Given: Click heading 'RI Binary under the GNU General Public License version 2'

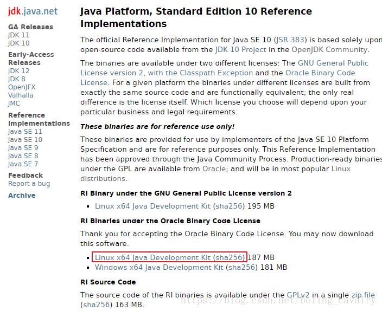Looking at the screenshot, I should pyautogui.click(x=186, y=193).
